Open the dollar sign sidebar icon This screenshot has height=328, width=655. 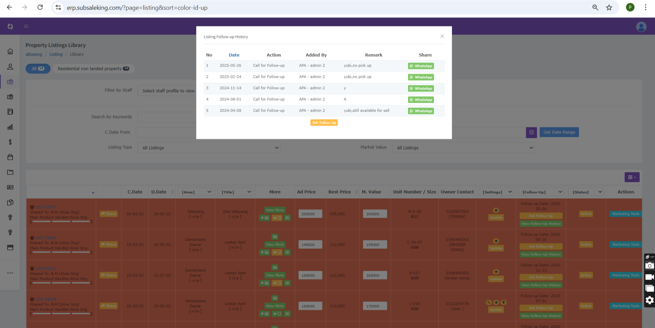click(10, 142)
